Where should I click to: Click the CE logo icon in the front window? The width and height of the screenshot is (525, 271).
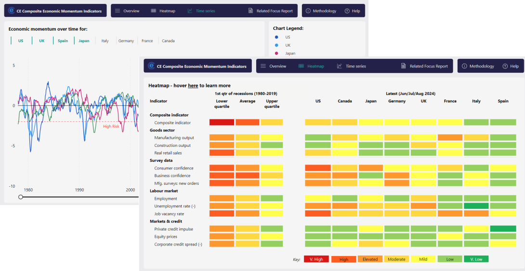tap(151, 66)
